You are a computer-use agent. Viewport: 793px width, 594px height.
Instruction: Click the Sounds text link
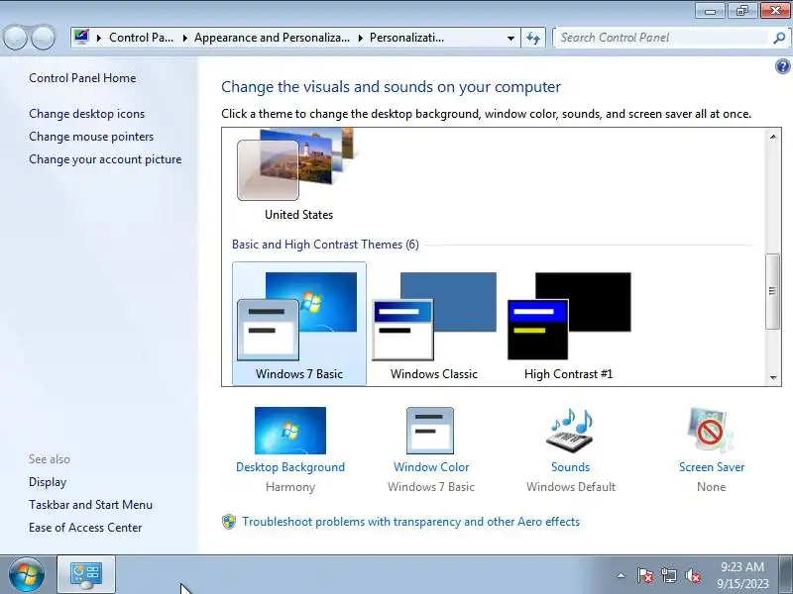(x=571, y=467)
